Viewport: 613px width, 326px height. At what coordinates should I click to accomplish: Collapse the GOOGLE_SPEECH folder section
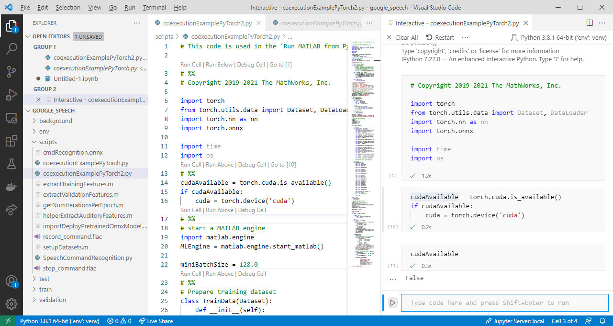click(x=53, y=110)
